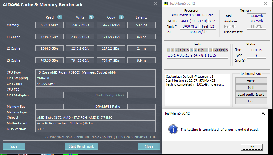This screenshot has width=273, height=155.
Task: Click test sequence ...5,1,4,3,0,13,9 field
Action: (x=197, y=55)
